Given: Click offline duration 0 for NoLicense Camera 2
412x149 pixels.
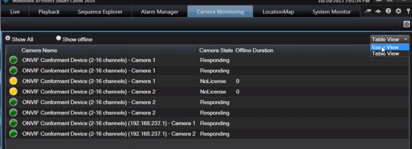Looking at the screenshot, I should pos(237,92).
